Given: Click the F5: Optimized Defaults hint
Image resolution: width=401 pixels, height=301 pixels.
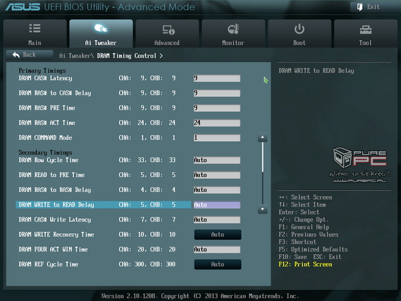Looking at the screenshot, I should coord(313,249).
